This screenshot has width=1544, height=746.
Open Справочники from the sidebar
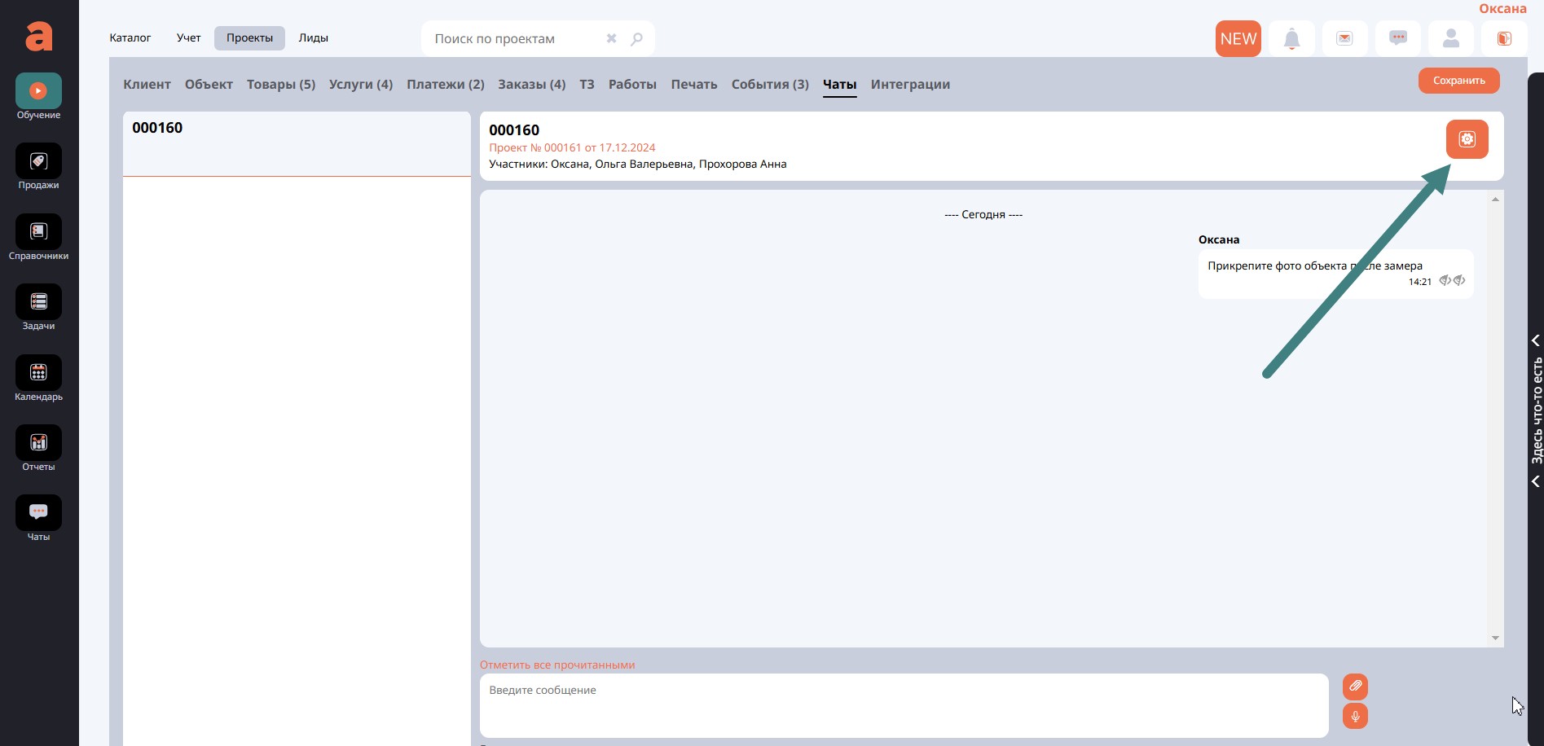pos(38,232)
